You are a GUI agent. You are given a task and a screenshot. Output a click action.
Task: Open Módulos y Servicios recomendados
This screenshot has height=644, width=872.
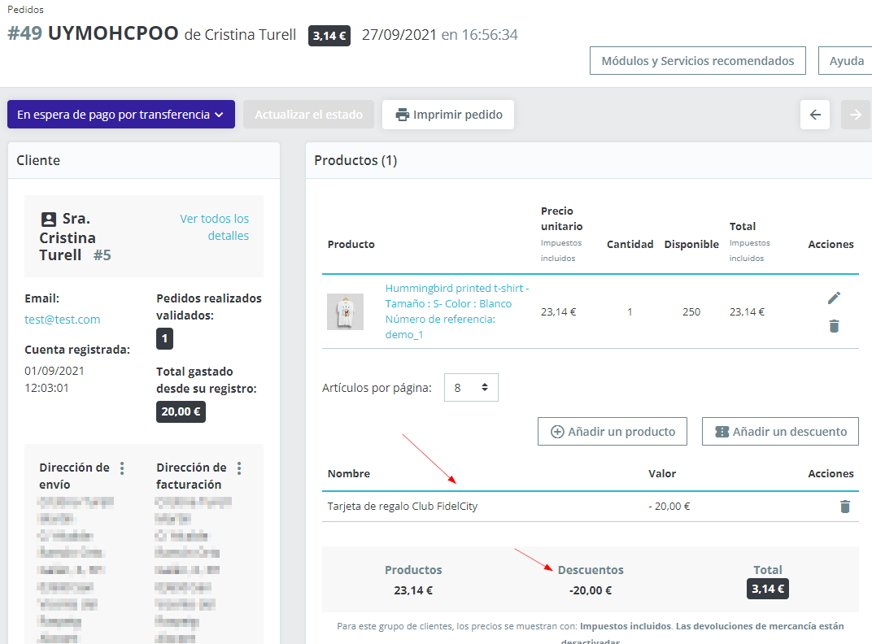(x=697, y=61)
